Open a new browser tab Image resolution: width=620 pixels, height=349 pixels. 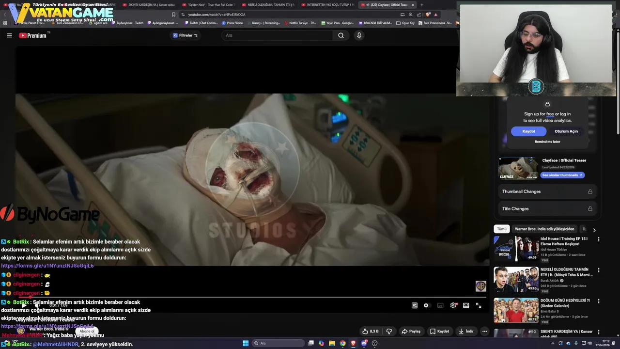(421, 5)
